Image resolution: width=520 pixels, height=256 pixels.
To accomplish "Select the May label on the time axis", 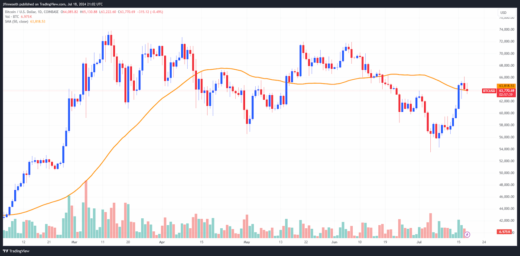I will click(x=247, y=242).
